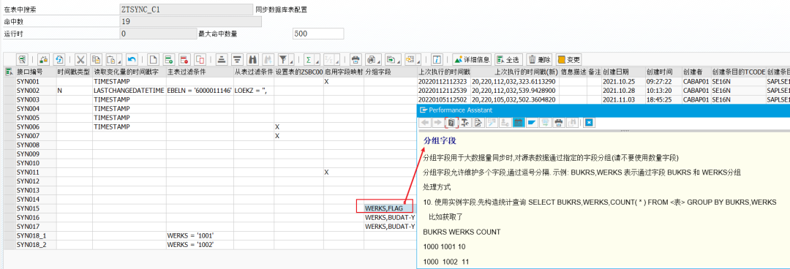Go back in Performance Assistant

tap(425, 122)
